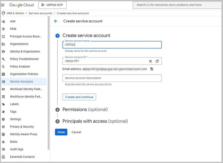The height and width of the screenshot is (163, 223).
Task: Click the back arrow beside Create service account
Action: pos(56,21)
